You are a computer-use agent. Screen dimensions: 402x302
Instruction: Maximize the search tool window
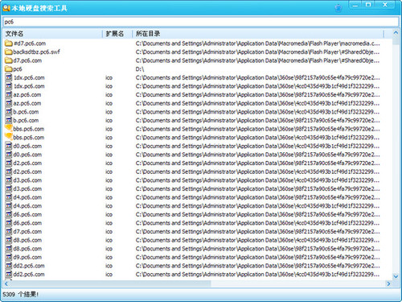(368, 5)
